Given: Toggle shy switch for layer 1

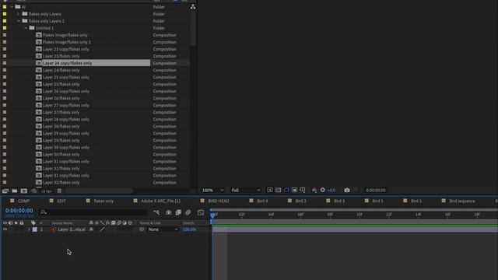Looking at the screenshot, I should coord(91,229).
